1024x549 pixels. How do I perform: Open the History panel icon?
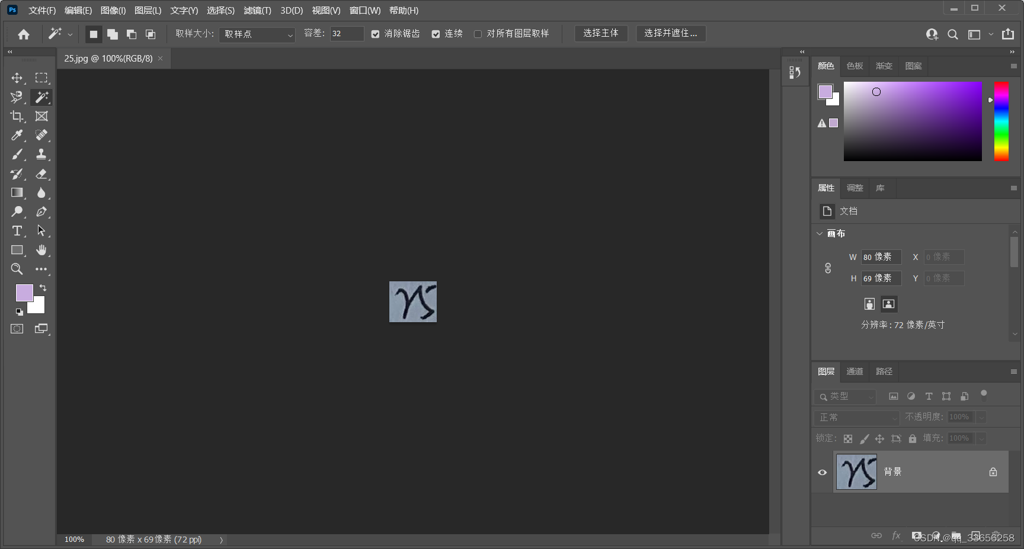[x=795, y=72]
